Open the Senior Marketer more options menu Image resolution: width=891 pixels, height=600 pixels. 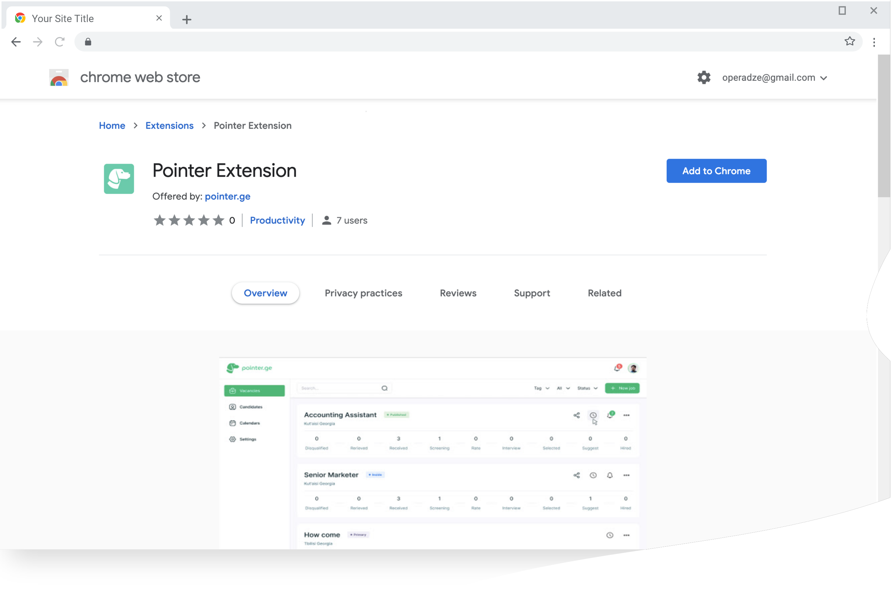point(627,475)
